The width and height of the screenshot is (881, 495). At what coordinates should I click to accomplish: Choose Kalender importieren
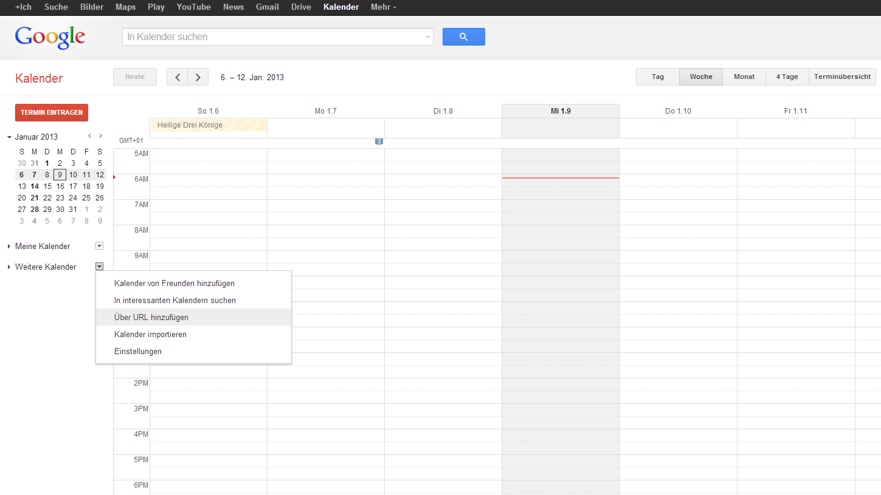point(193,334)
